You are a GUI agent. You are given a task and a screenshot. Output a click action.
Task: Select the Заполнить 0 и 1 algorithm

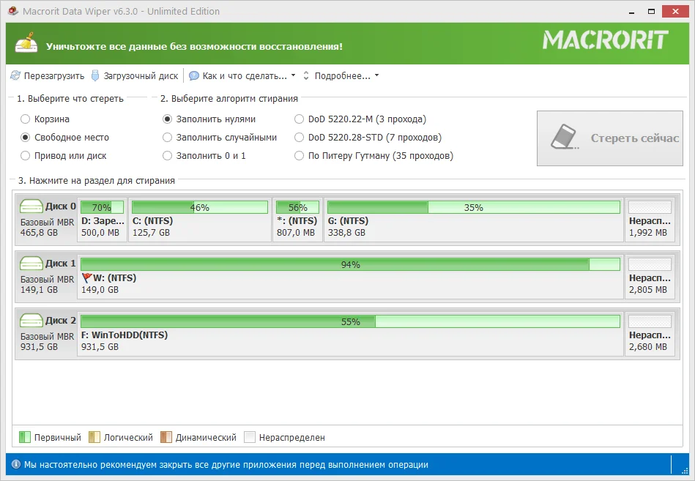[167, 155]
